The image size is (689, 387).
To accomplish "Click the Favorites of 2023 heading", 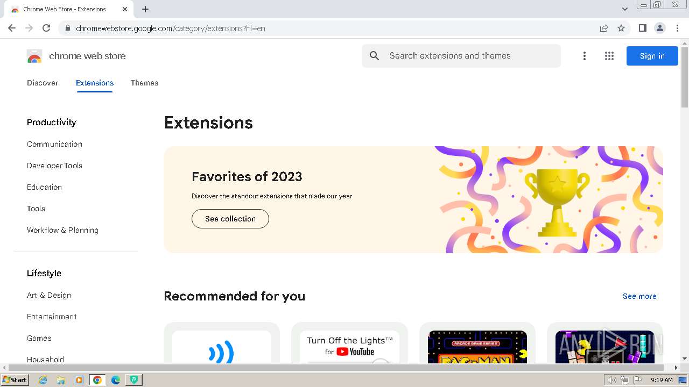I will pos(247,176).
